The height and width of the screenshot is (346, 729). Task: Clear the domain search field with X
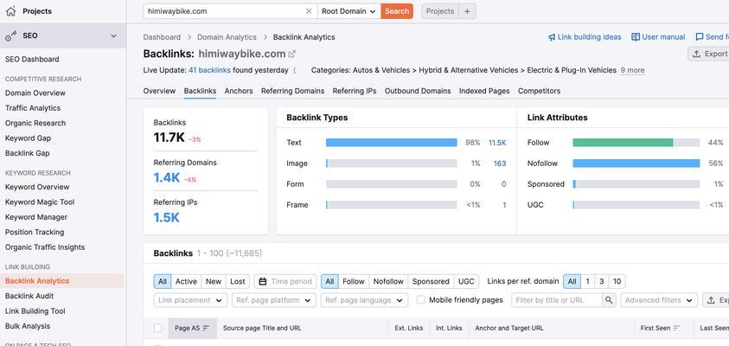point(309,11)
